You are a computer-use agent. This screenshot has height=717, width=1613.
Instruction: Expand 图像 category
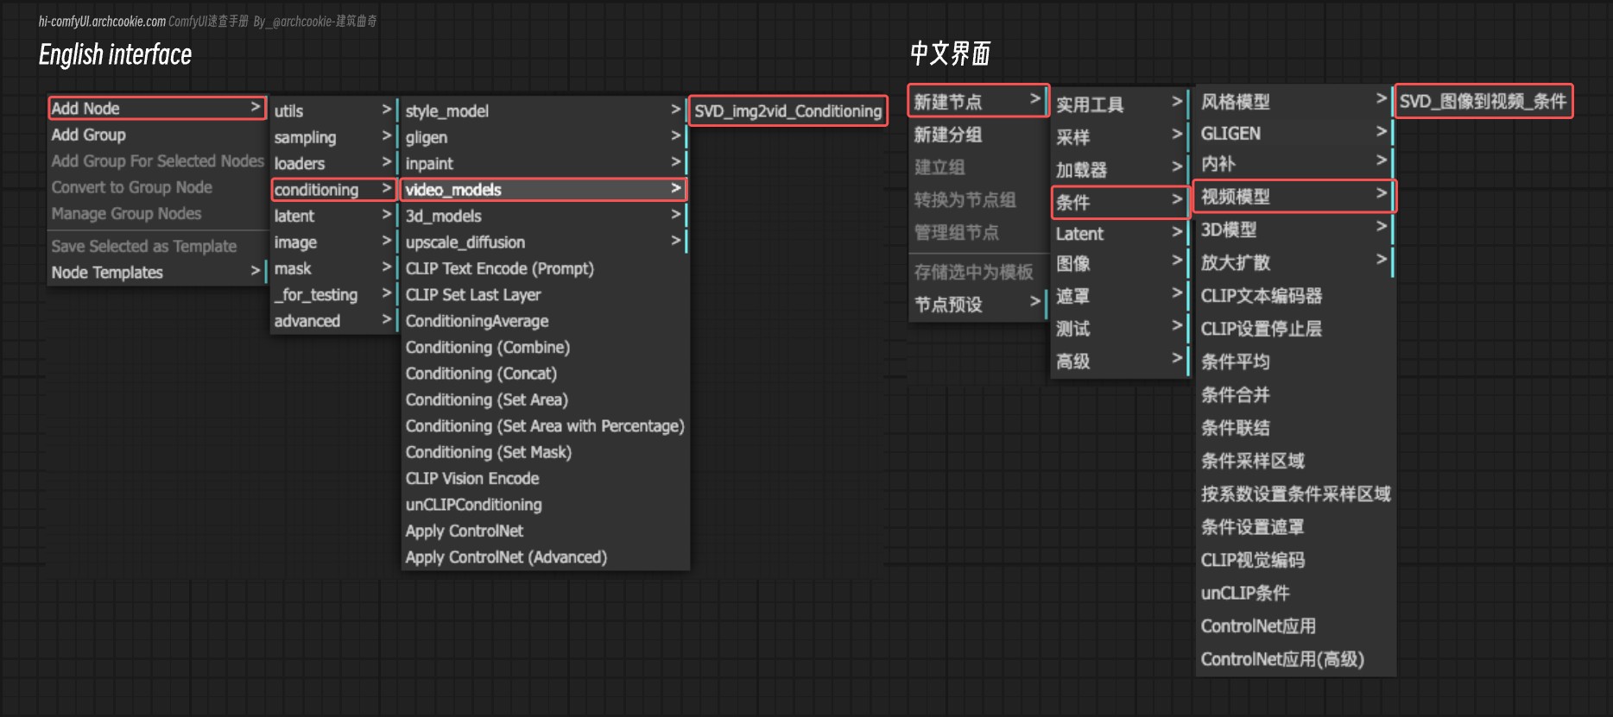pyautogui.click(x=1119, y=263)
